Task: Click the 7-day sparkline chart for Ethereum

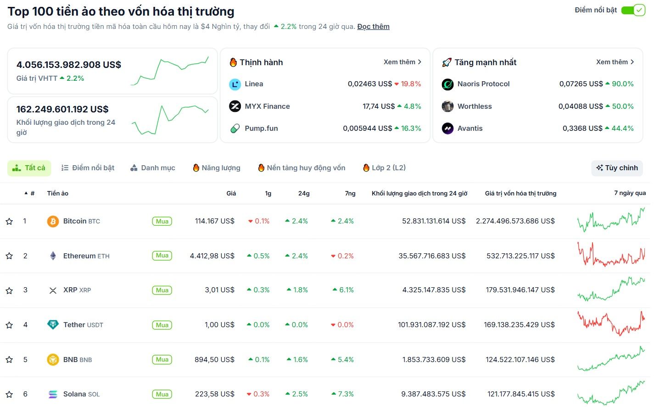Action: click(x=610, y=256)
